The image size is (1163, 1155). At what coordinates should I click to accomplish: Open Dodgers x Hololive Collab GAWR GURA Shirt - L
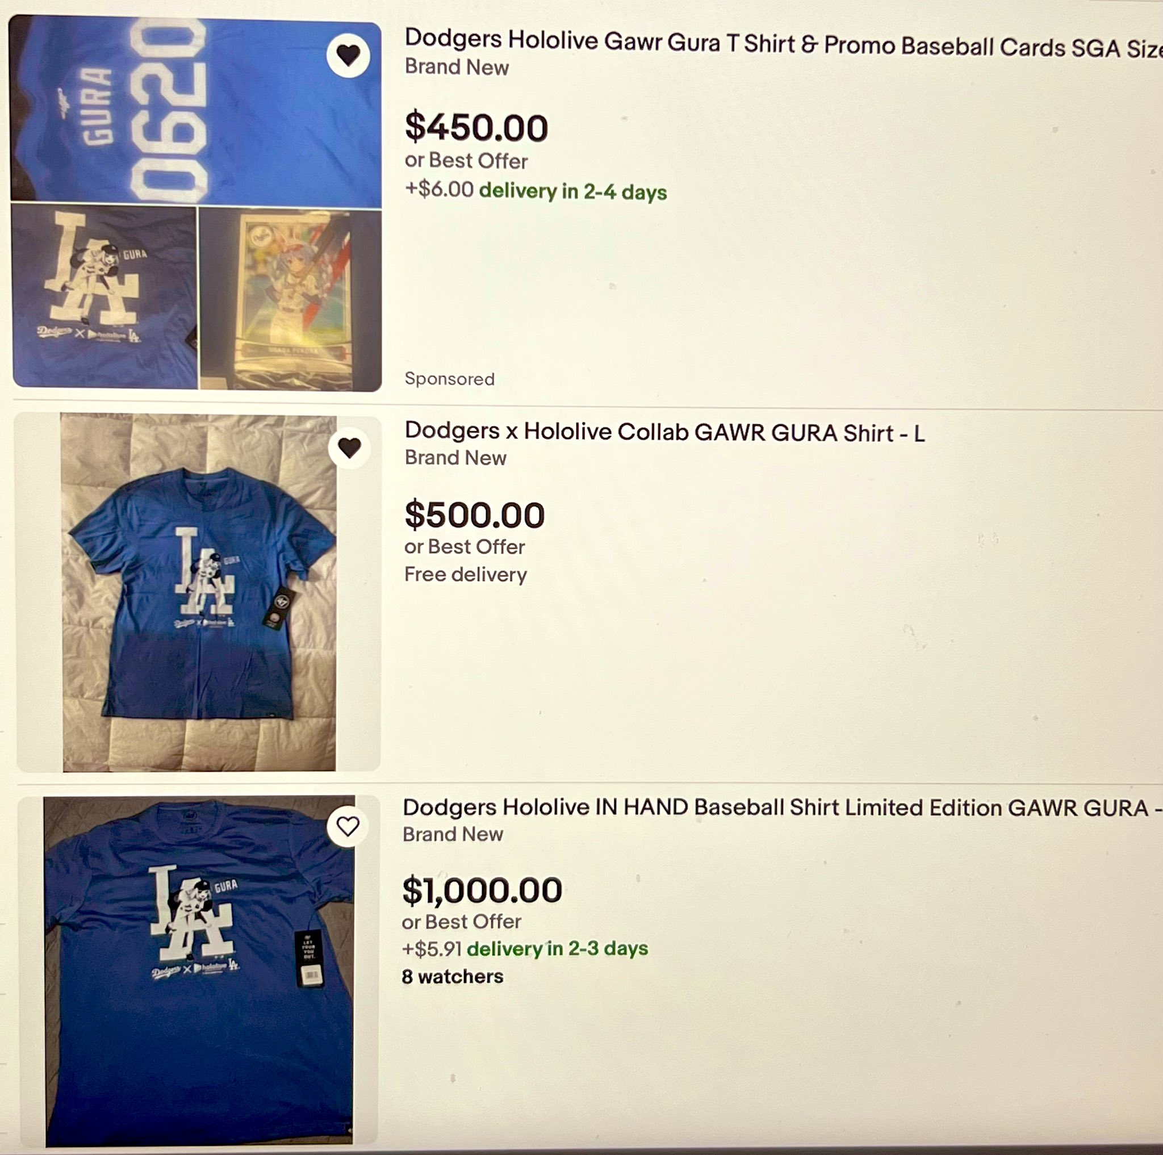tap(664, 432)
